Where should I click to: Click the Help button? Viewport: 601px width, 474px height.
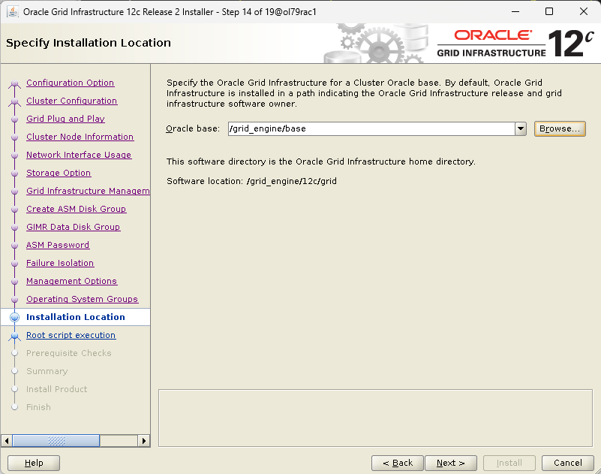tap(34, 463)
